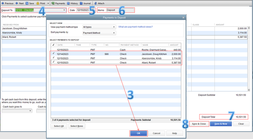Click the Next arrow icon
253x139 pixels.
click(17, 4)
